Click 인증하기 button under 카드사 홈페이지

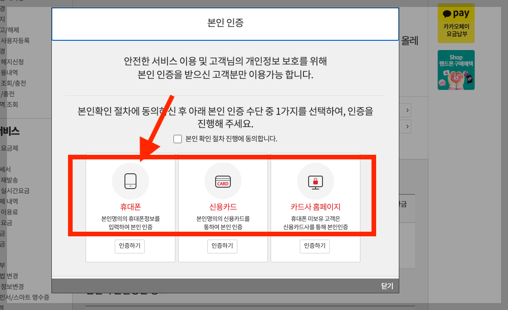[315, 246]
